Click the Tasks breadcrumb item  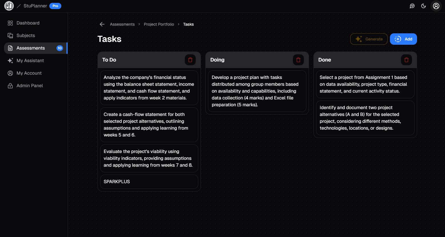click(x=188, y=24)
